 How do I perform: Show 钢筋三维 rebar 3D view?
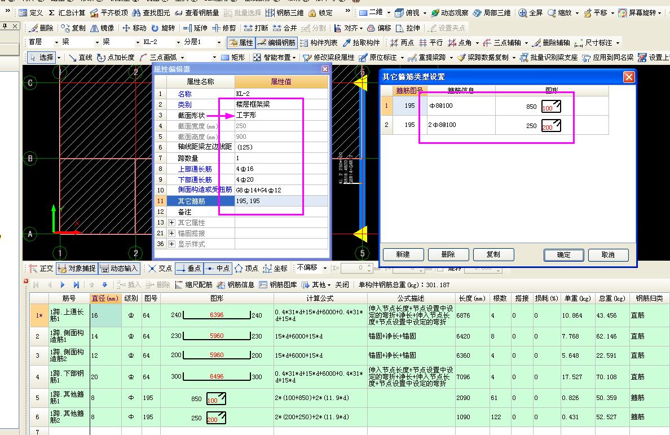(285, 13)
